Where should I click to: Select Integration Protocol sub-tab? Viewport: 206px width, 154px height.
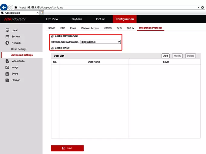point(151,28)
